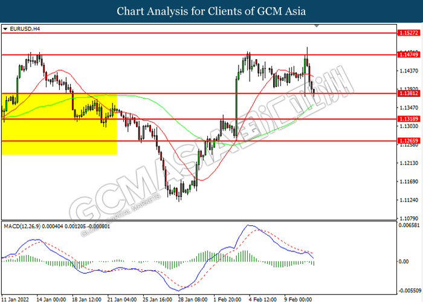Viewport: 423px width, 302px height.
Task: Click the 4 Feb 12:00 time label
Action: pos(263,299)
